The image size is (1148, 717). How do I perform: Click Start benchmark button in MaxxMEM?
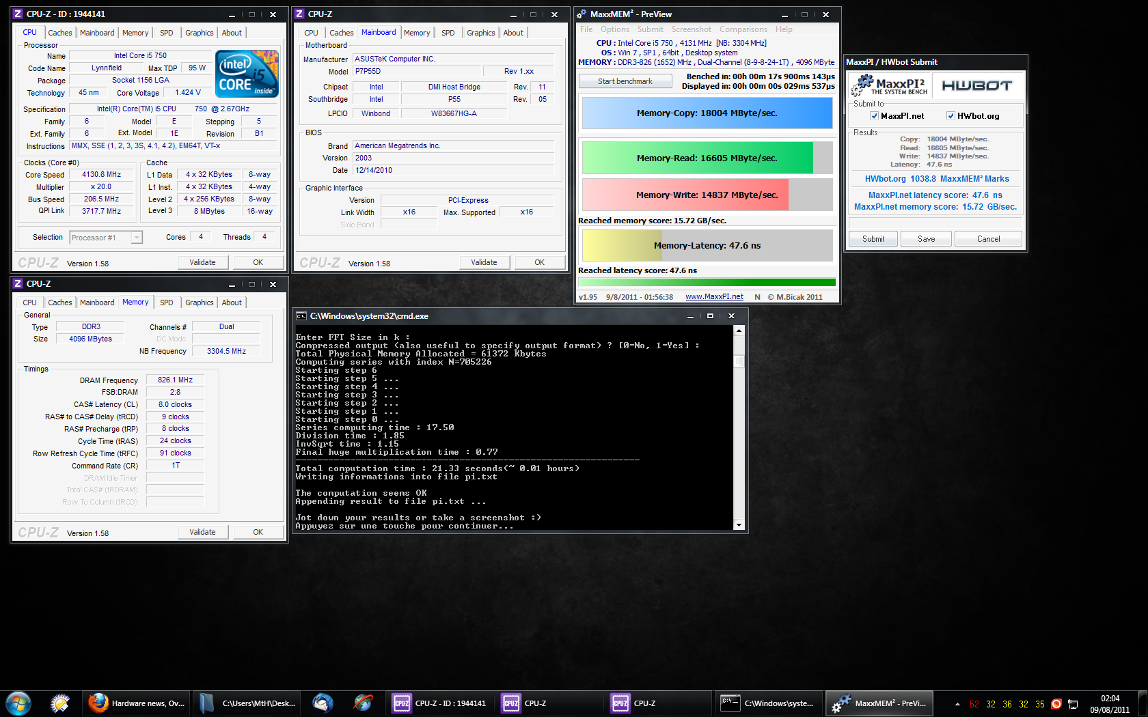(625, 81)
